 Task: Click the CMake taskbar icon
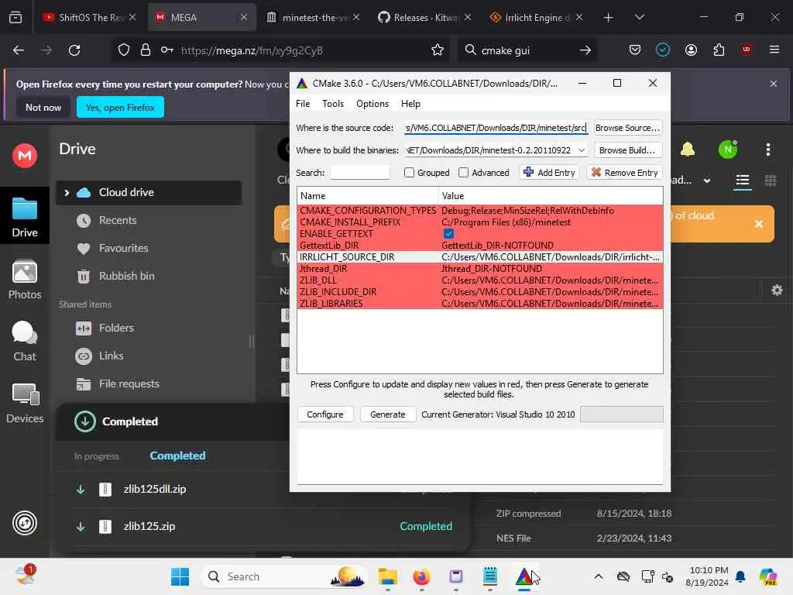pyautogui.click(x=524, y=576)
